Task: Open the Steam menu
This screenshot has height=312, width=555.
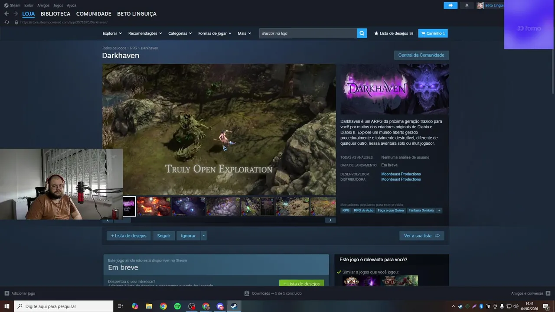Action: [x=13, y=5]
